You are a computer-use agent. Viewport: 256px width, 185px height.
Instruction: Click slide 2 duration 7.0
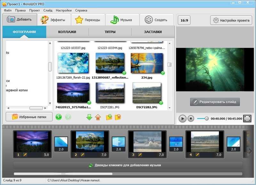click(x=104, y=155)
